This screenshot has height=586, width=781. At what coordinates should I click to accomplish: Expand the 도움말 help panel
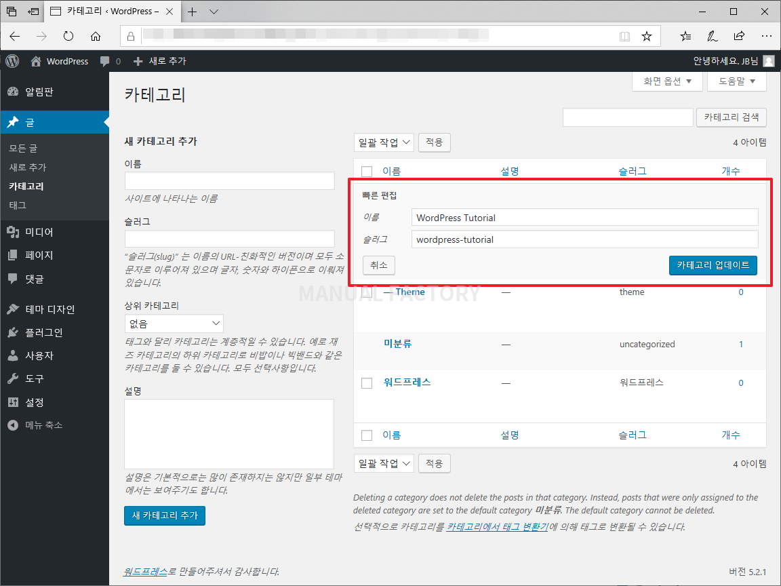[737, 81]
